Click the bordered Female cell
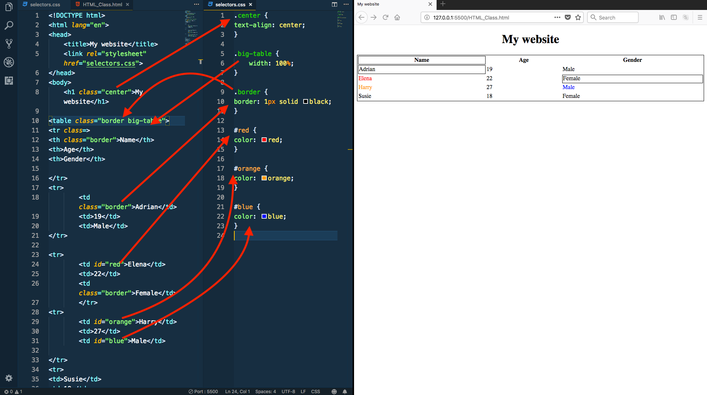Screen dimensions: 707x395 click(632, 78)
